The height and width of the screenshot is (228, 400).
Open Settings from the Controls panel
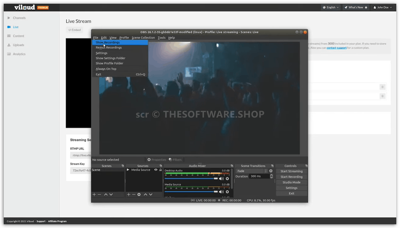click(x=291, y=188)
